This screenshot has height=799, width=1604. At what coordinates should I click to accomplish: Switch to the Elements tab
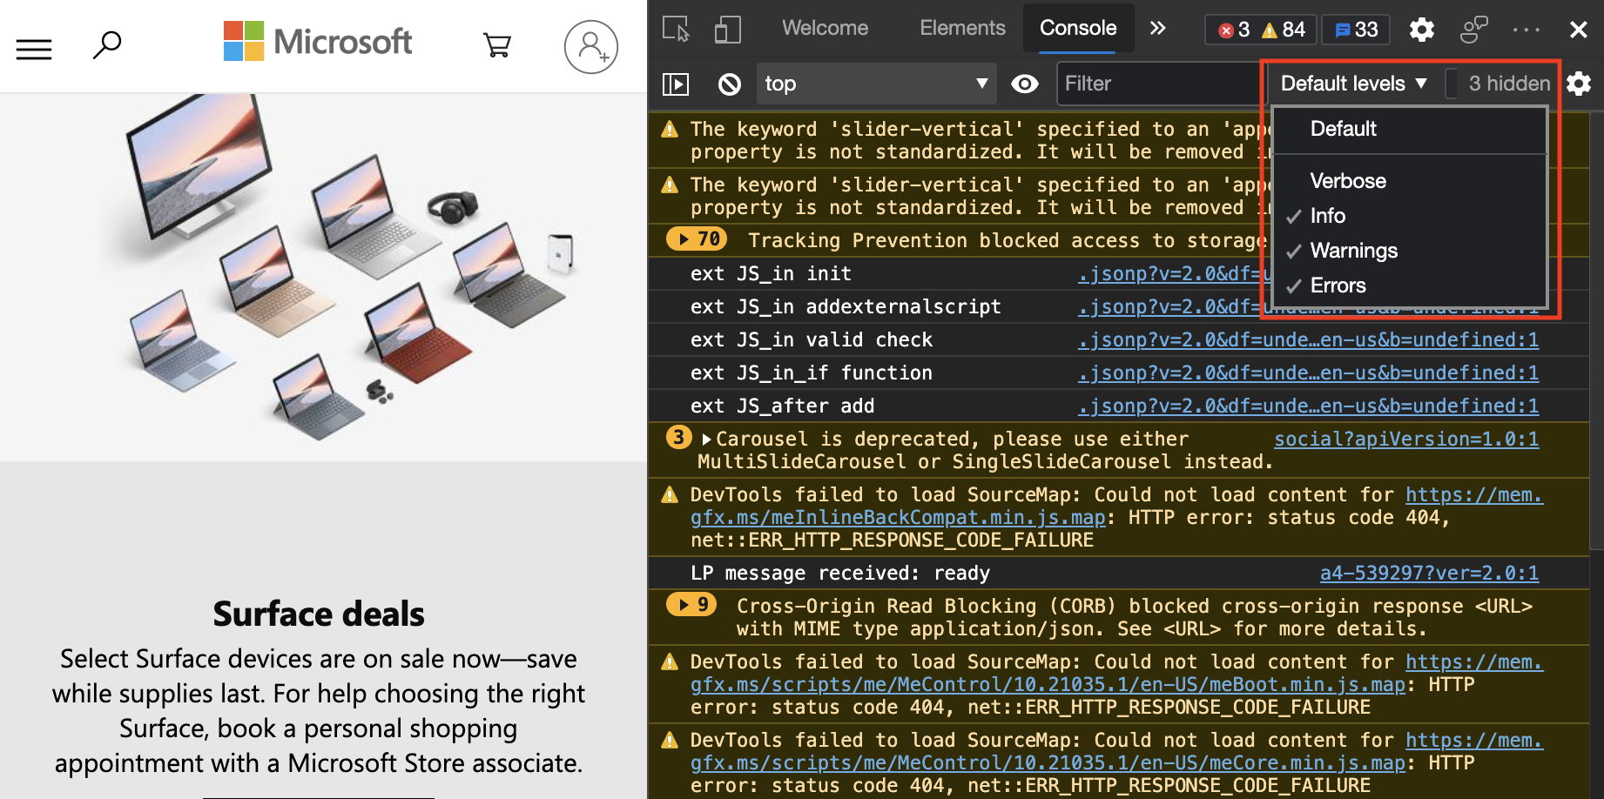(x=962, y=27)
